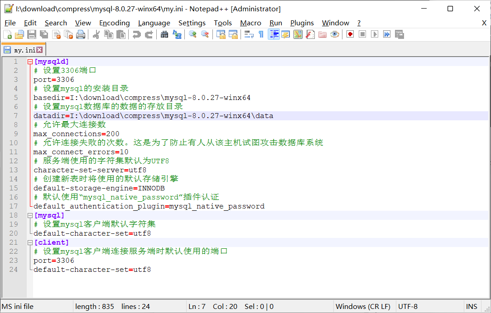The width and height of the screenshot is (491, 313).
Task: Toggle Show All Characters
Action: pos(260,34)
